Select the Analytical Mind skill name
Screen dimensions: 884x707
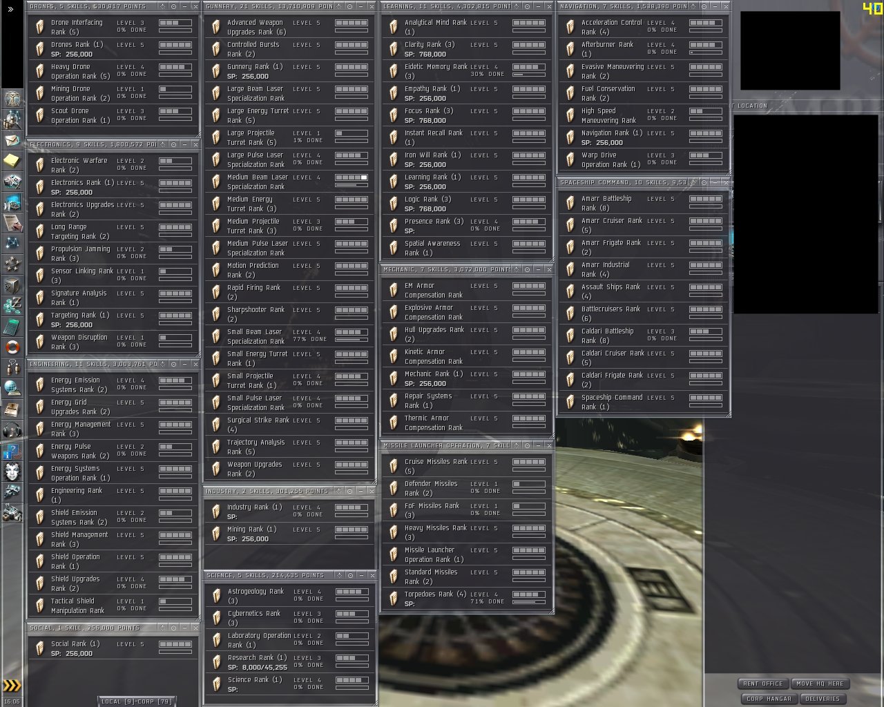[x=436, y=27]
